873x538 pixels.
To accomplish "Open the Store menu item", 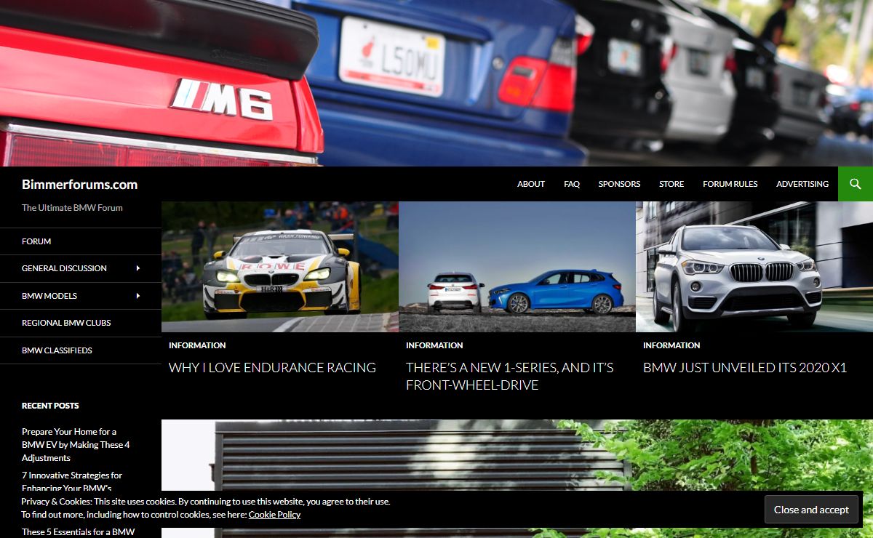I will pyautogui.click(x=671, y=184).
